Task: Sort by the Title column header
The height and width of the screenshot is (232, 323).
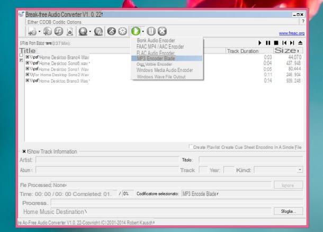Action: pos(28,51)
